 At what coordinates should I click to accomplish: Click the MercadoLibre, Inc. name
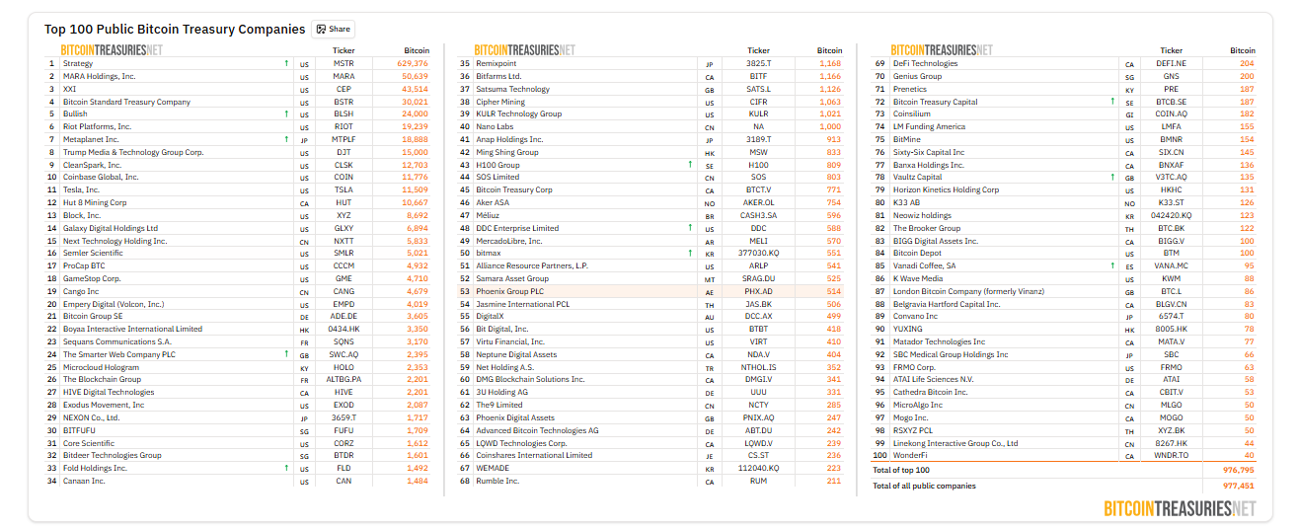[x=509, y=240]
